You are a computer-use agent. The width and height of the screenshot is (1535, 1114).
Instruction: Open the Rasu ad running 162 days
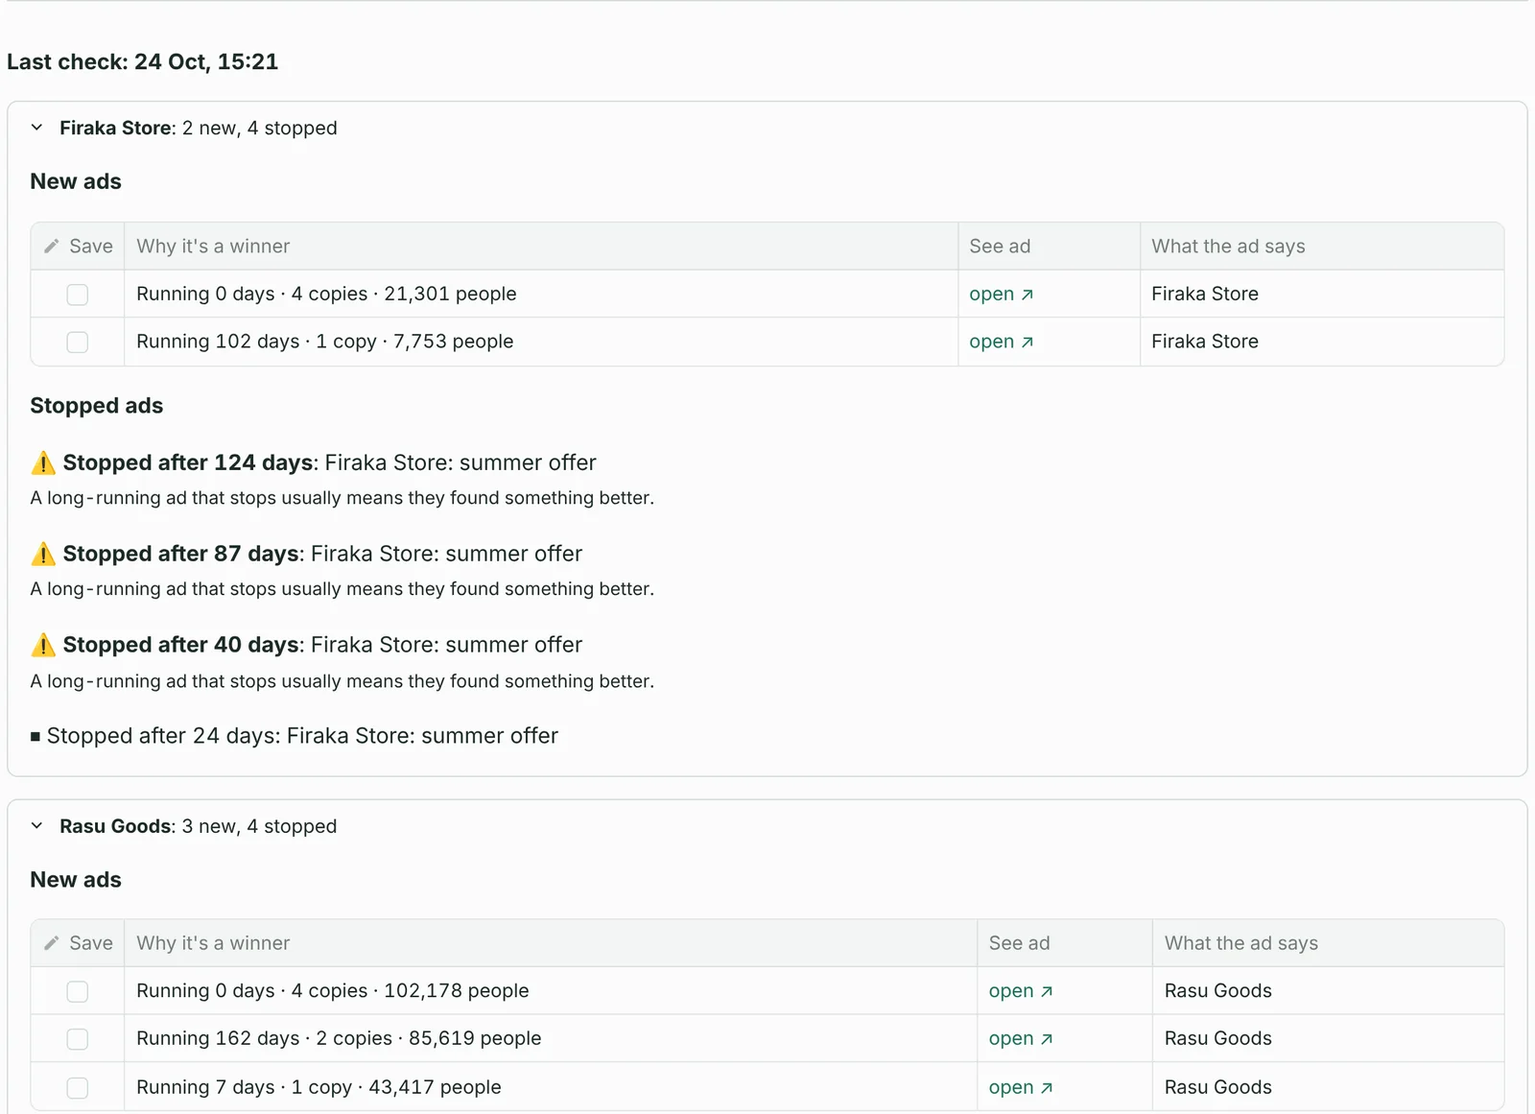tap(1021, 1039)
